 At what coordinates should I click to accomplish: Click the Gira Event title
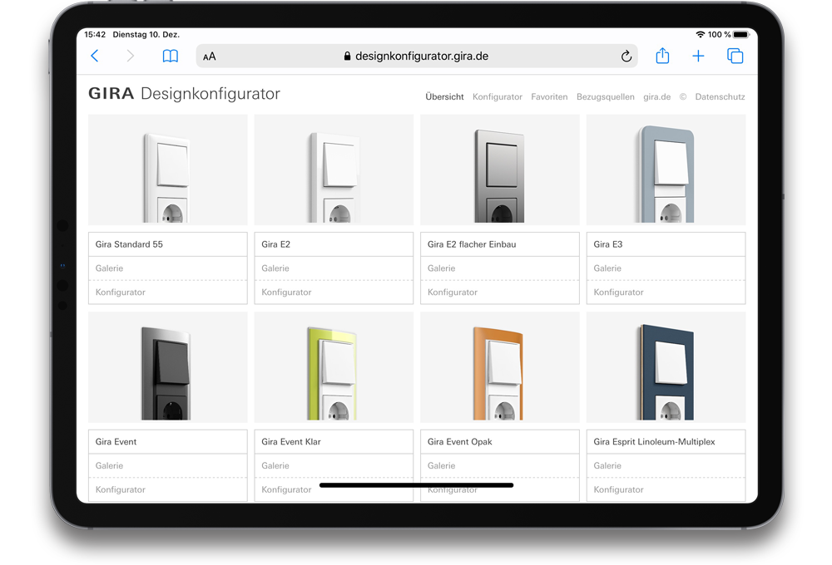tap(116, 441)
